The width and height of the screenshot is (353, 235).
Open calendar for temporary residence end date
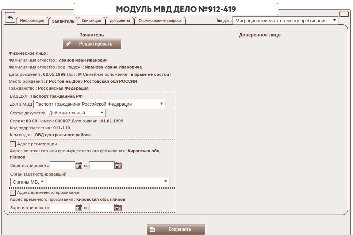pyautogui.click(x=118, y=208)
